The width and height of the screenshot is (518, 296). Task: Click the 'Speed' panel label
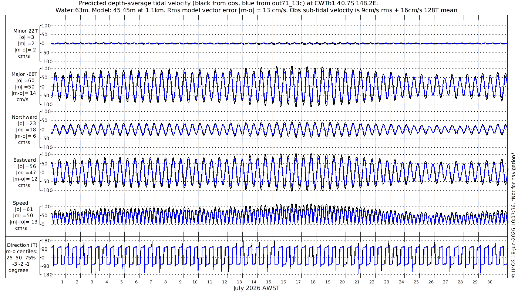20,203
